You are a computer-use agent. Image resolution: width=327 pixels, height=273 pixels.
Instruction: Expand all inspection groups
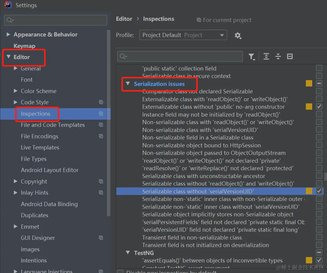pyautogui.click(x=266, y=56)
